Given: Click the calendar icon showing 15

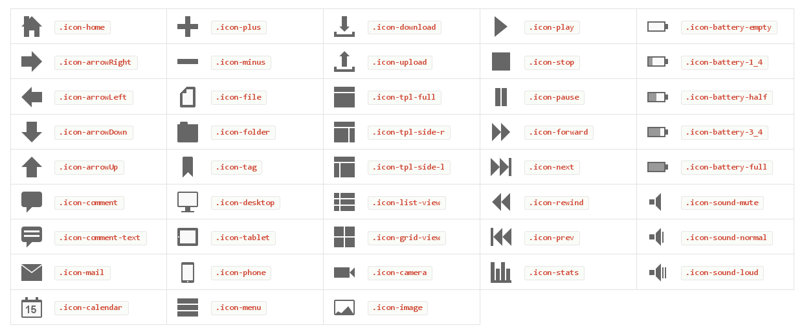Looking at the screenshot, I should click(32, 307).
